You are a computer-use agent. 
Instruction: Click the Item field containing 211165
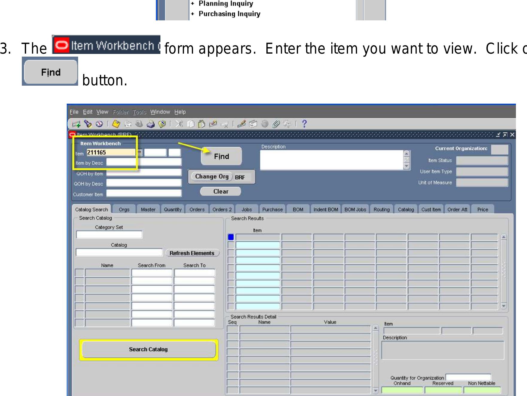coord(111,152)
